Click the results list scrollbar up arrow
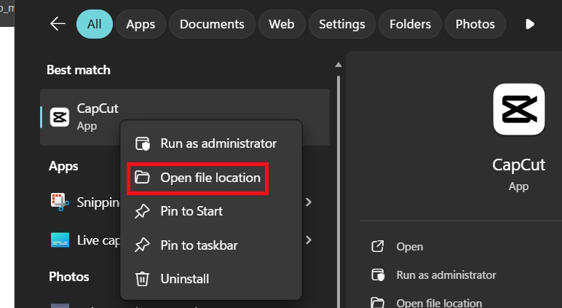Viewport: 562px width, 308px height. coord(338,66)
